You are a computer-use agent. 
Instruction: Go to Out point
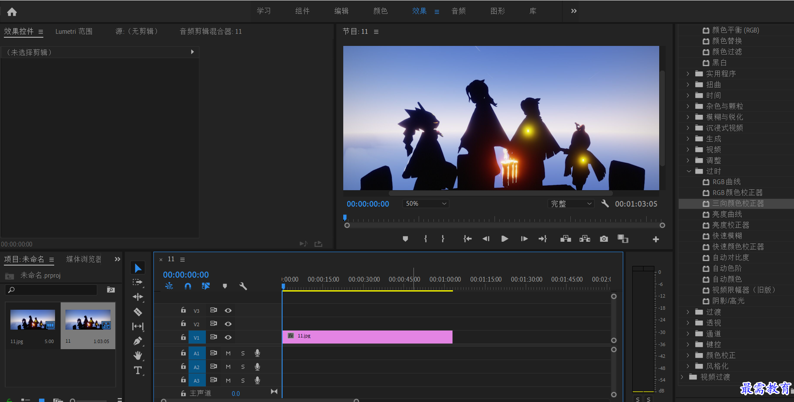click(x=543, y=239)
